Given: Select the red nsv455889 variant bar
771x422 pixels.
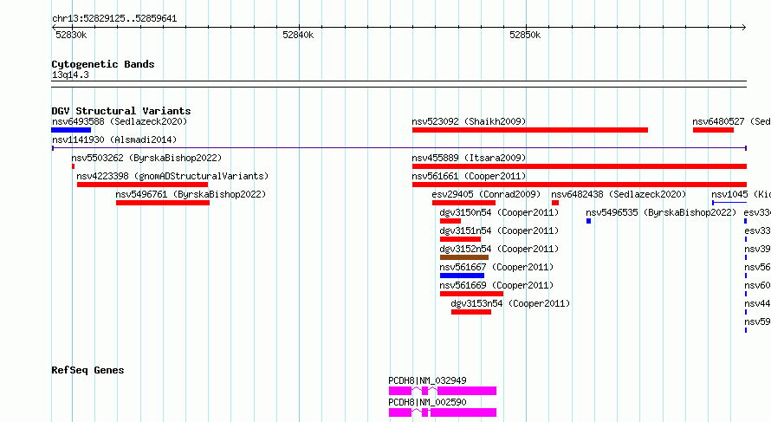Looking at the screenshot, I should pyautogui.click(x=580, y=166).
